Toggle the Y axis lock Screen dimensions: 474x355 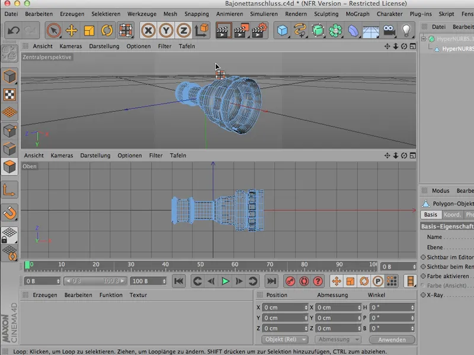(x=166, y=30)
